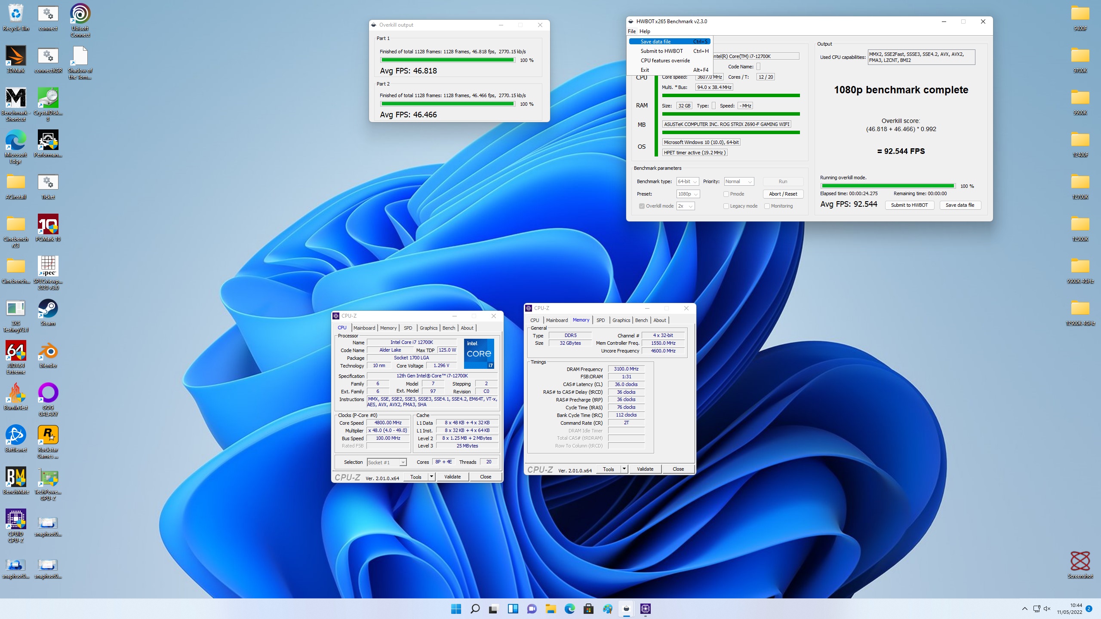The image size is (1101, 619).
Task: Open the Overkill mode 2x dropdown
Action: pos(686,206)
